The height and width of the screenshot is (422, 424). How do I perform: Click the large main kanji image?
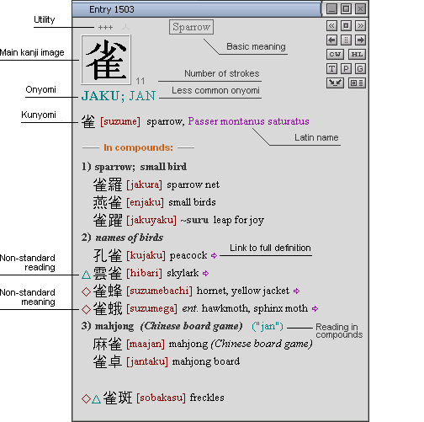coord(106,60)
